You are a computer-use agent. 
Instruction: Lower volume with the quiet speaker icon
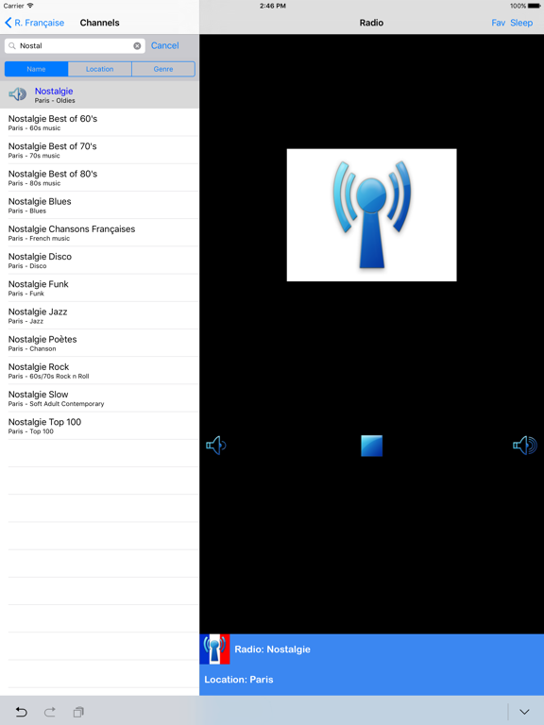coord(216,446)
